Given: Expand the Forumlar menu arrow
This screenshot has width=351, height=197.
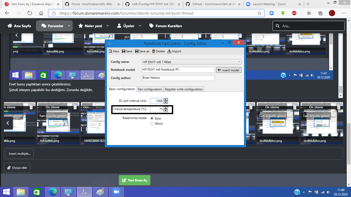Looking at the screenshot, I should click(69, 26).
